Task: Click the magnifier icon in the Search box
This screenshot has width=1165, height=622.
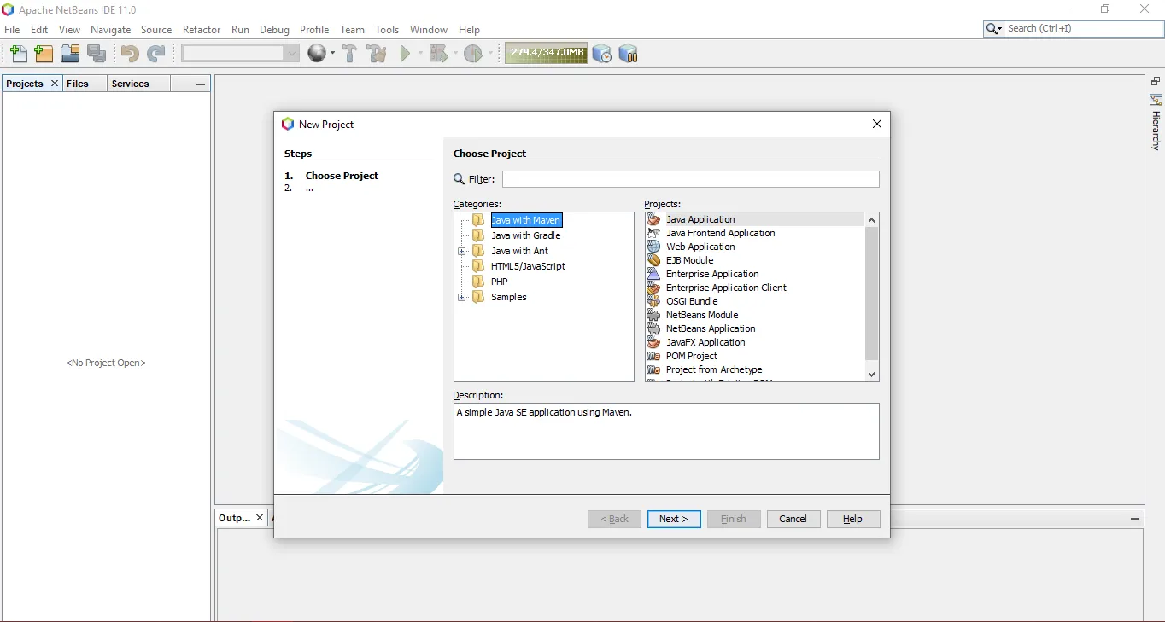Action: tap(993, 29)
